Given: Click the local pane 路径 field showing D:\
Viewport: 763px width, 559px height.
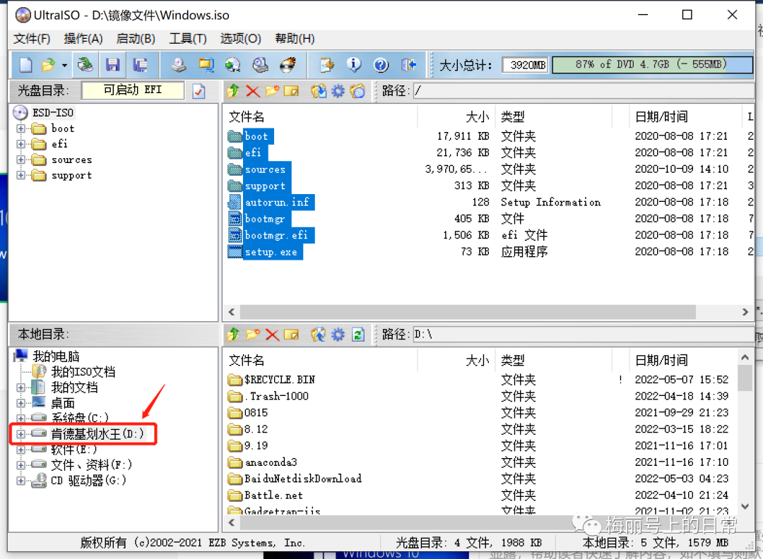Looking at the screenshot, I should pyautogui.click(x=584, y=335).
